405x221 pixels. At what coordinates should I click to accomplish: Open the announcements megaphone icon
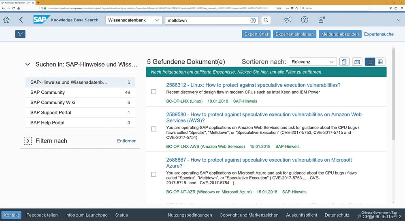(x=288, y=20)
